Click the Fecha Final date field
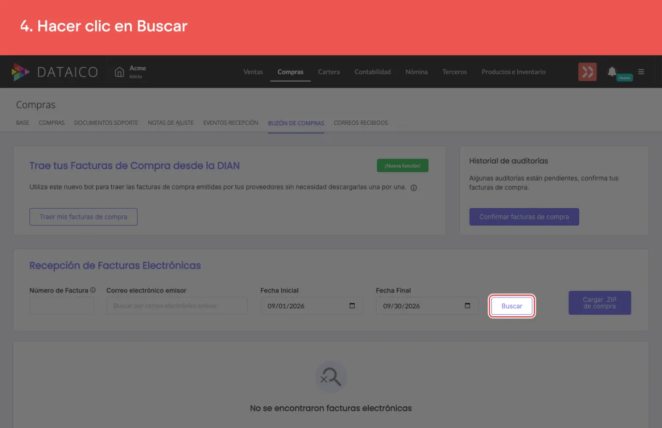662x428 pixels. [427, 306]
